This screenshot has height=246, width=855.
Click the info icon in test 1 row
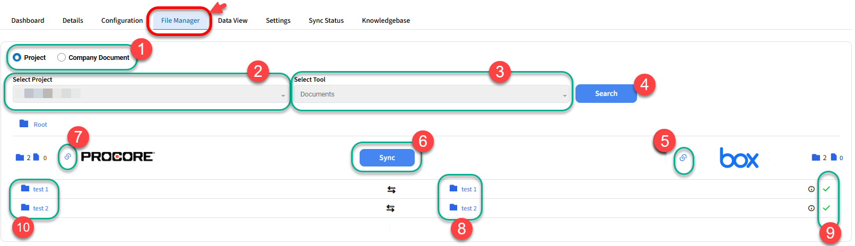811,189
